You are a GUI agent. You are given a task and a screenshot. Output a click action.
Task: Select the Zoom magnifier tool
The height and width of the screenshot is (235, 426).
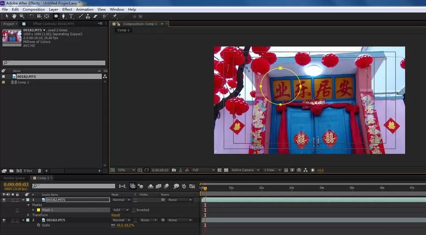pos(22,16)
